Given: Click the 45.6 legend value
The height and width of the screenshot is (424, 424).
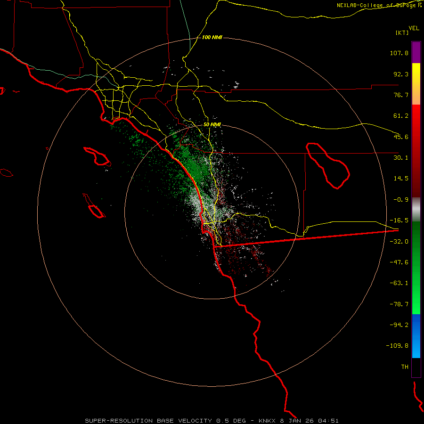Looking at the screenshot, I should (401, 137).
